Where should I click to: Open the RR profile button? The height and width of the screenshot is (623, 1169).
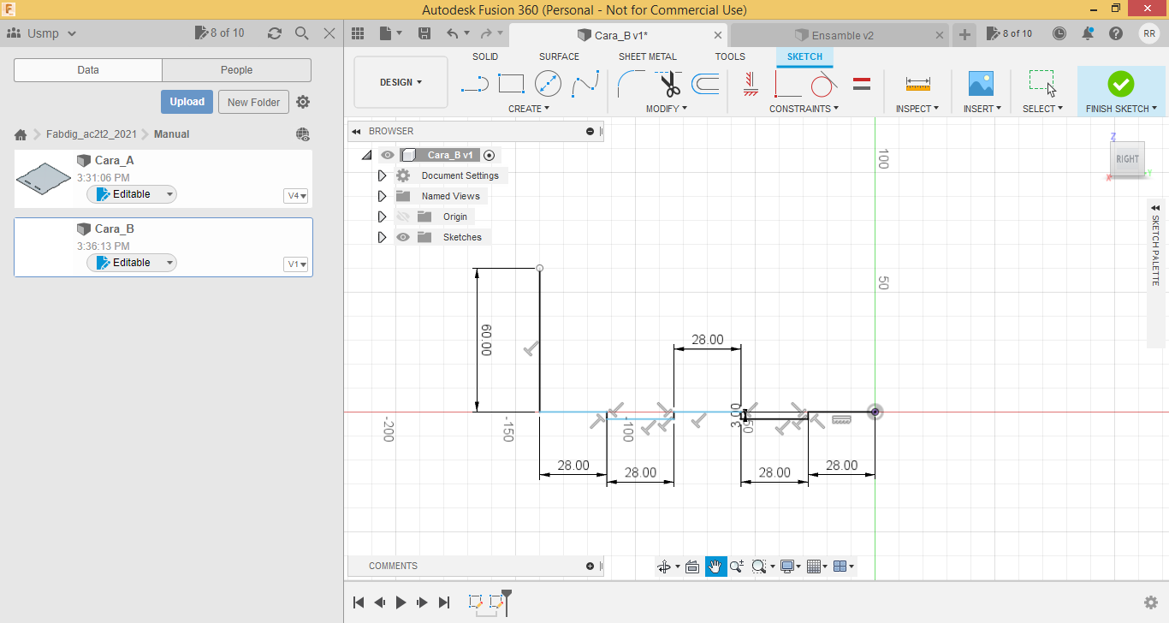[x=1149, y=33]
